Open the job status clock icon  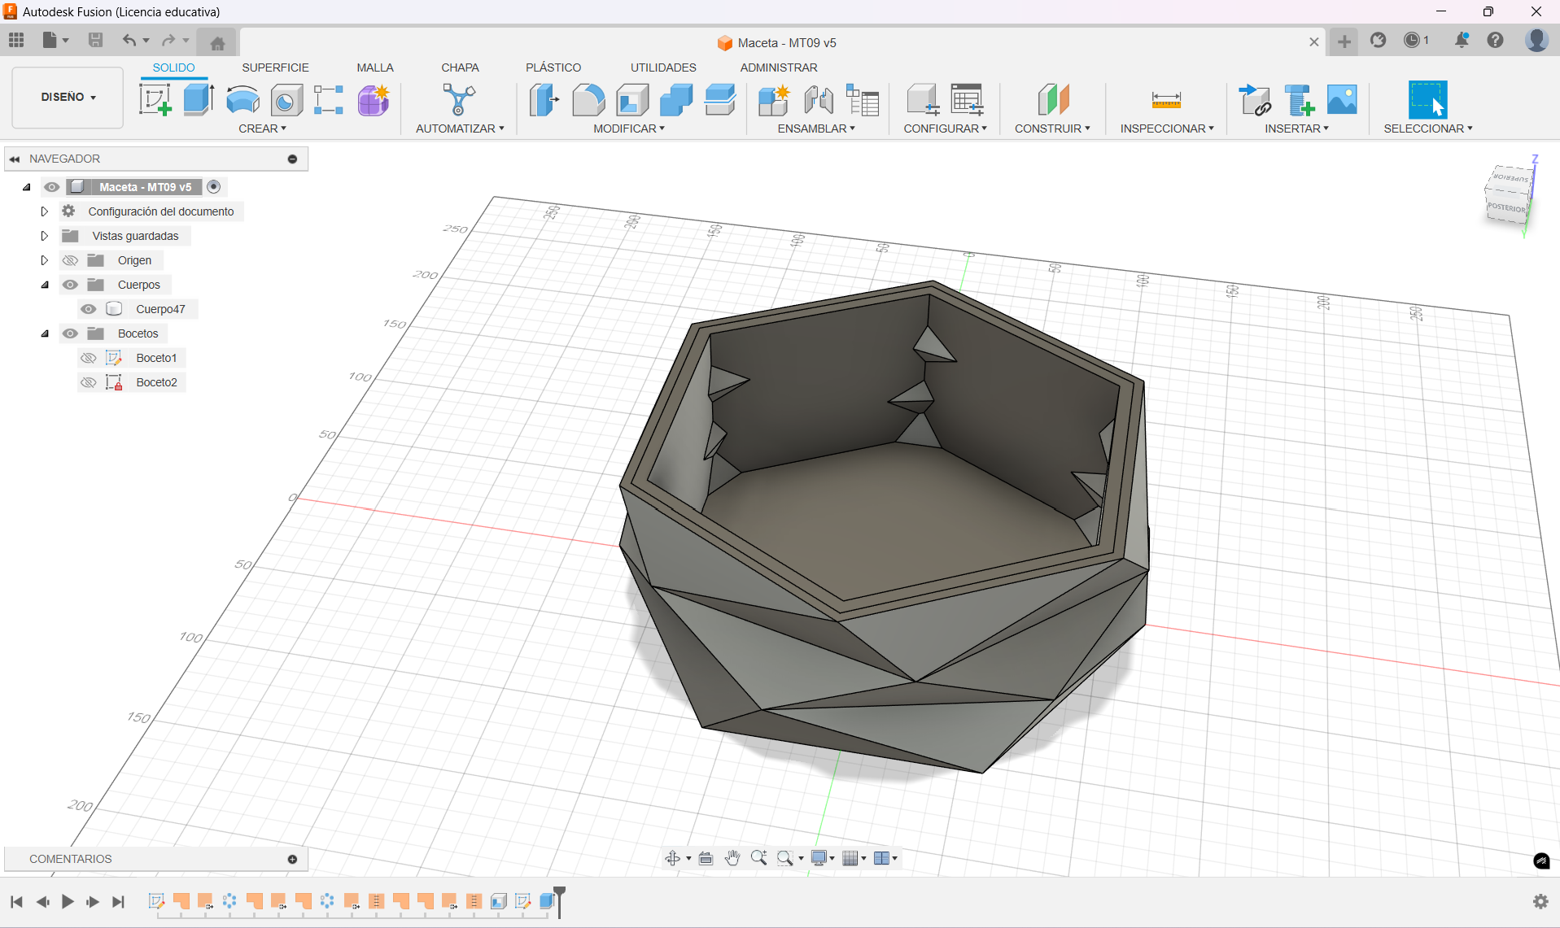(1412, 40)
